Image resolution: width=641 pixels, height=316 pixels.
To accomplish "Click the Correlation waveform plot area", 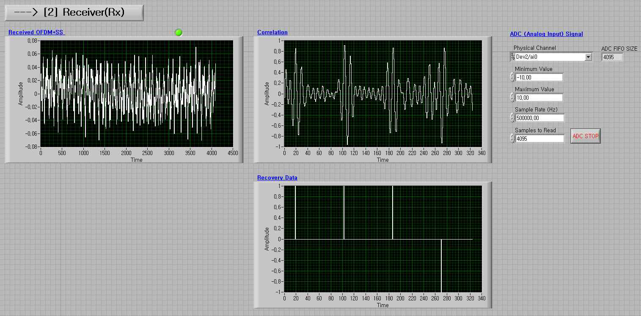I will 383,94.
